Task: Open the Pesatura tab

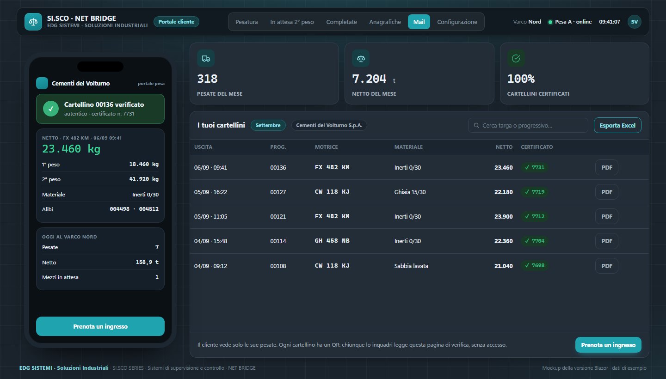Action: pyautogui.click(x=247, y=22)
